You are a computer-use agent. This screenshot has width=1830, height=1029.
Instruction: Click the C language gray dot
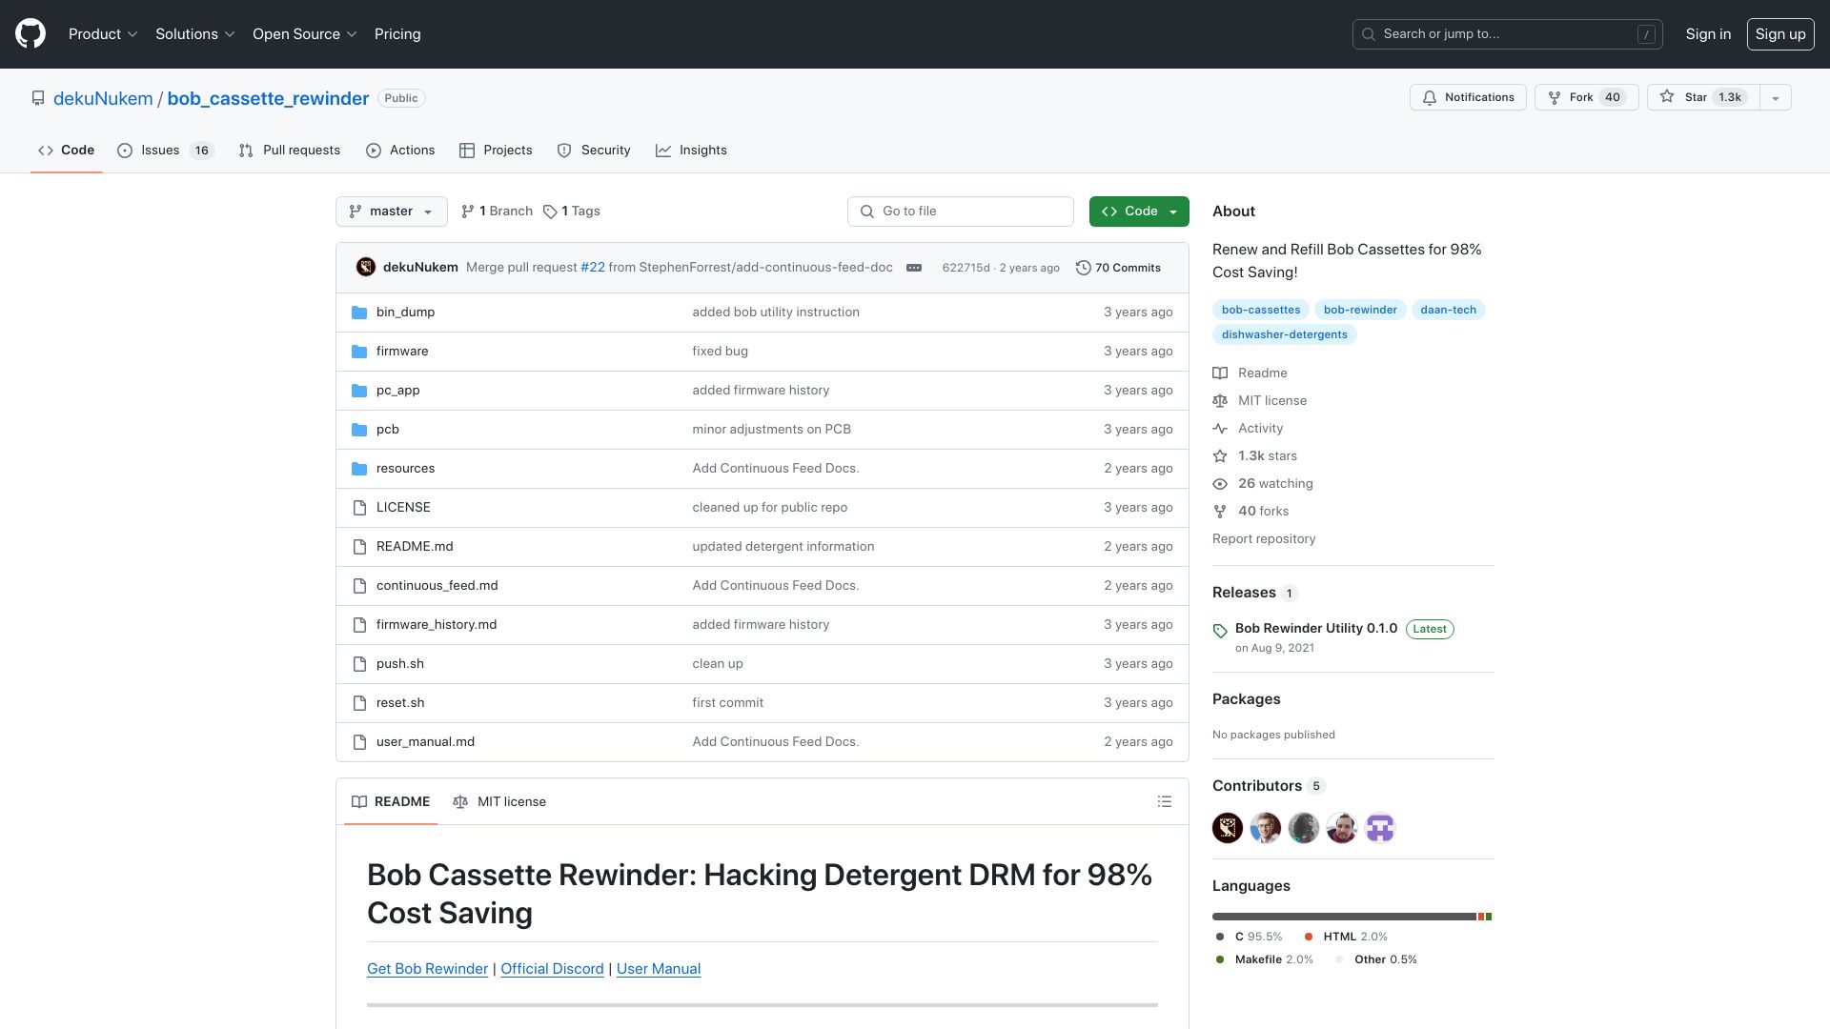(x=1220, y=938)
